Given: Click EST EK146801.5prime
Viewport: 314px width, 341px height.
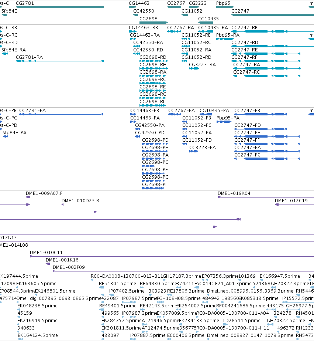Looking at the screenshot, I should pos(55,291).
